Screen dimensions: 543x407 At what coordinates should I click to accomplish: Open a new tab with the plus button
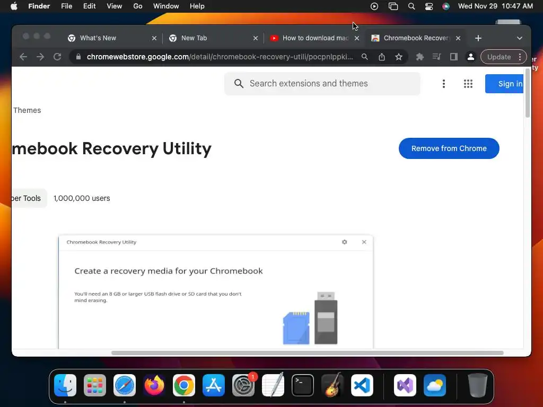coord(478,38)
